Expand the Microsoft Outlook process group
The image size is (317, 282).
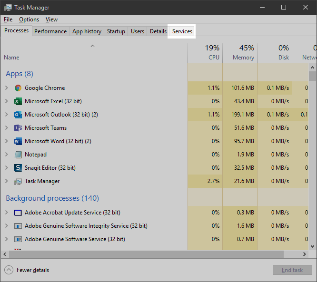coord(7,115)
